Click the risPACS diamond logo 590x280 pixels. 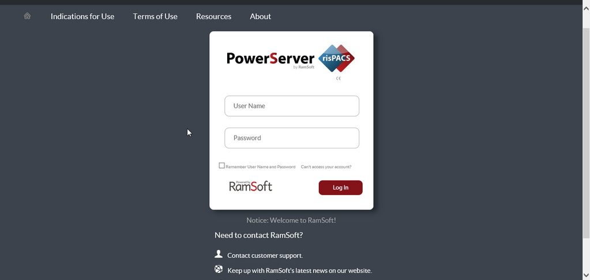click(336, 58)
